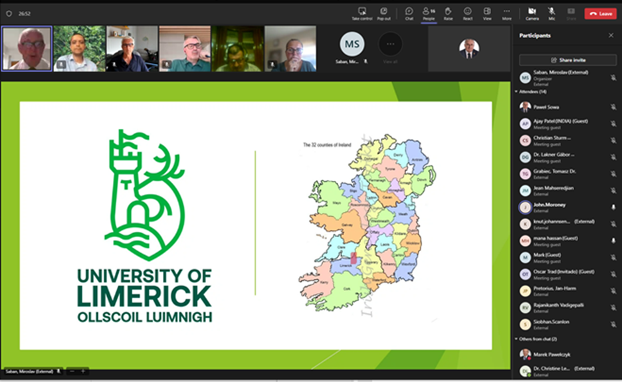Image resolution: width=622 pixels, height=382 pixels.
Task: Toggle the Camera on or off
Action: coord(532,13)
